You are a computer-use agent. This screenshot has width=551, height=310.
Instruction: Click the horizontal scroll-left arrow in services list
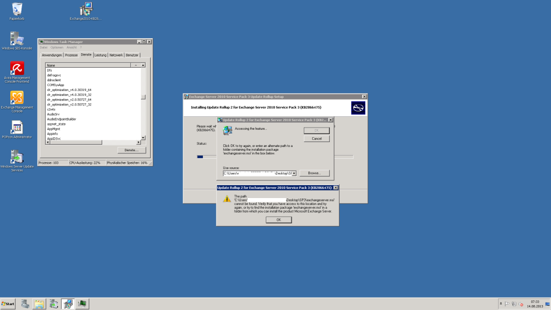[x=48, y=142]
